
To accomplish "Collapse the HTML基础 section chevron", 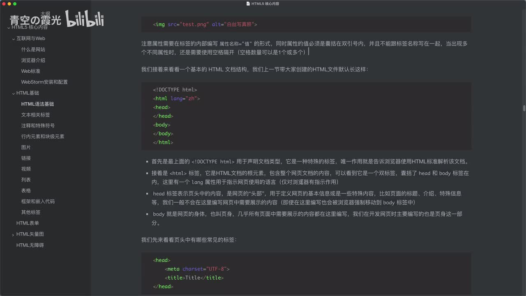I will pyautogui.click(x=14, y=93).
